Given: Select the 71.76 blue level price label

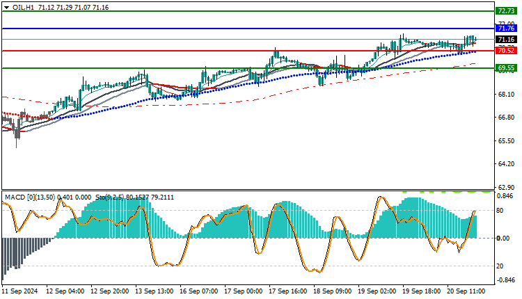Looking at the screenshot, I should coord(506,29).
